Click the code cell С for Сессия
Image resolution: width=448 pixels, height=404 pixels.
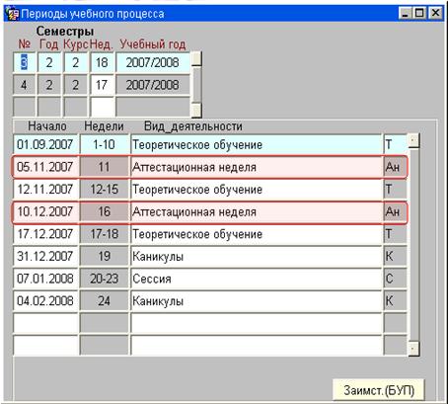pyautogui.click(x=395, y=279)
